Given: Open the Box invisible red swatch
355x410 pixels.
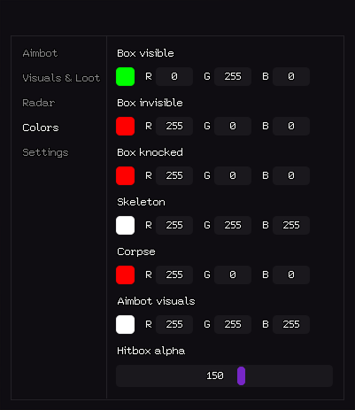Looking at the screenshot, I should click(x=126, y=127).
